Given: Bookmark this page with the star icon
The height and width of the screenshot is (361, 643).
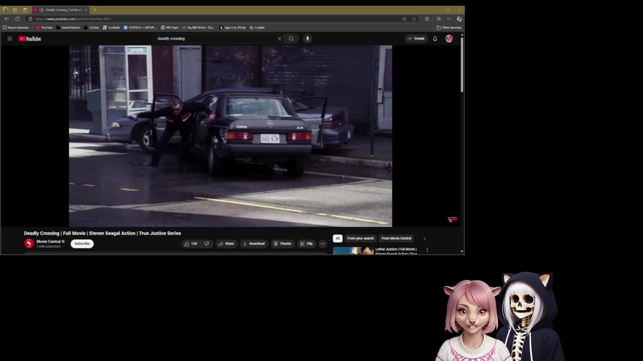Looking at the screenshot, I should (414, 19).
